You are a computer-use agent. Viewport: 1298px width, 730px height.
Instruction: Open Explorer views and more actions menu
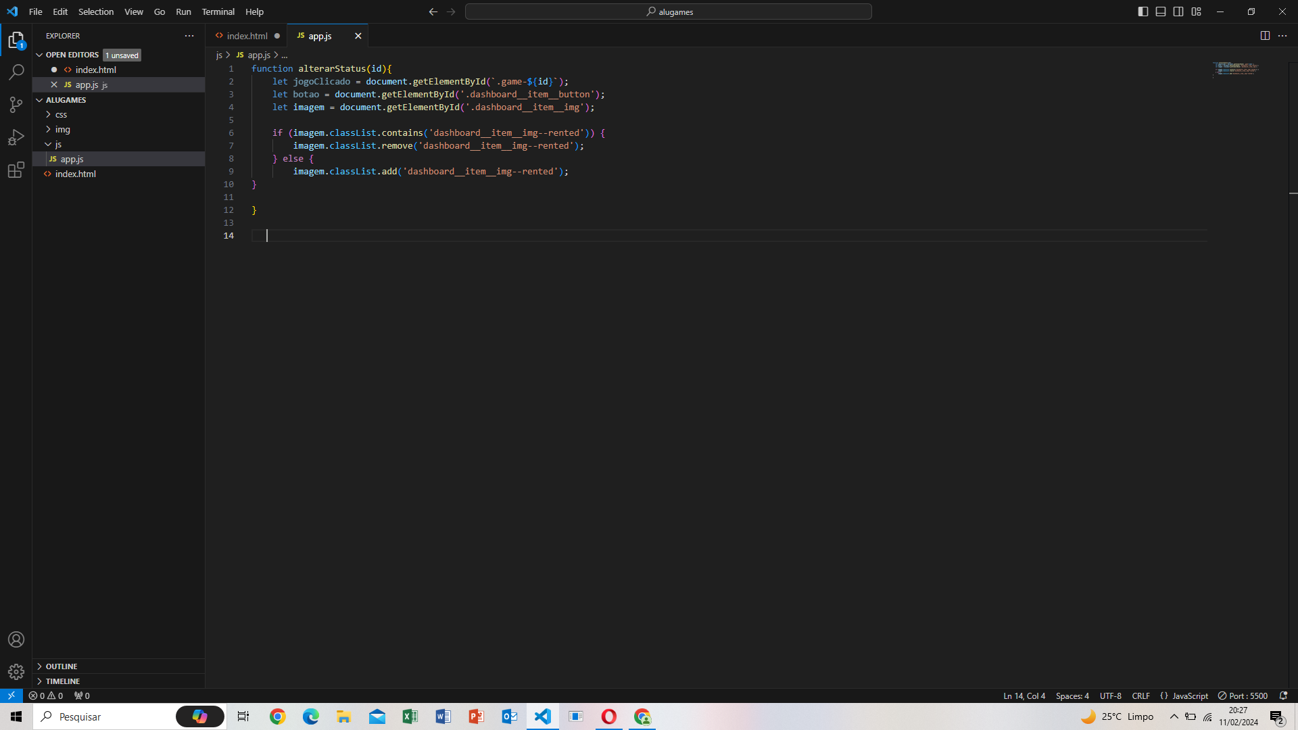[189, 36]
